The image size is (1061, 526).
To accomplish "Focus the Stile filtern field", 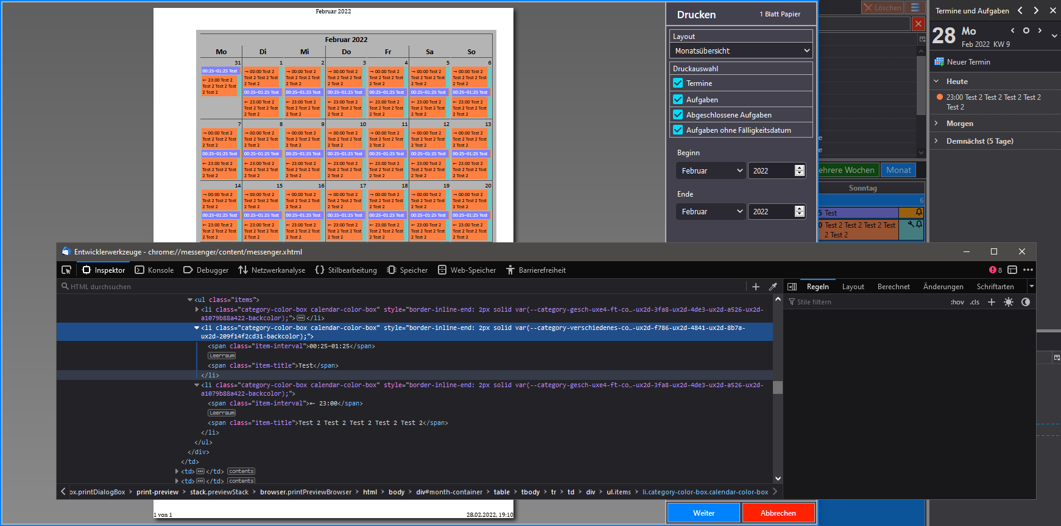I will [x=865, y=302].
